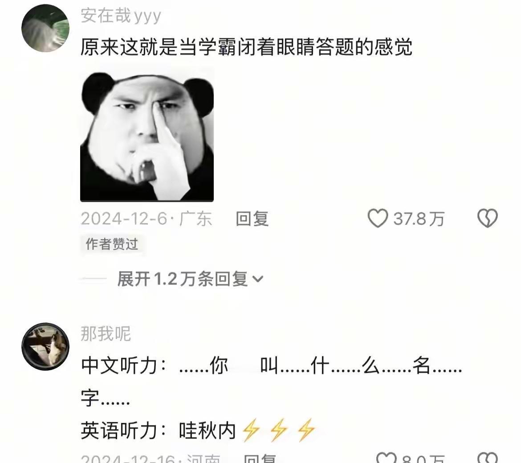Image resolution: width=521 pixels, height=463 pixels.
Task: Tap the 2024-12-6 · 广东 timestamp
Action: (146, 219)
